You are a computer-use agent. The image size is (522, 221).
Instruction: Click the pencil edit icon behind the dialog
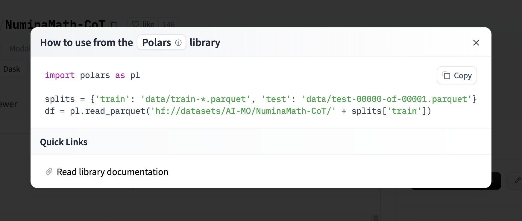(x=518, y=180)
